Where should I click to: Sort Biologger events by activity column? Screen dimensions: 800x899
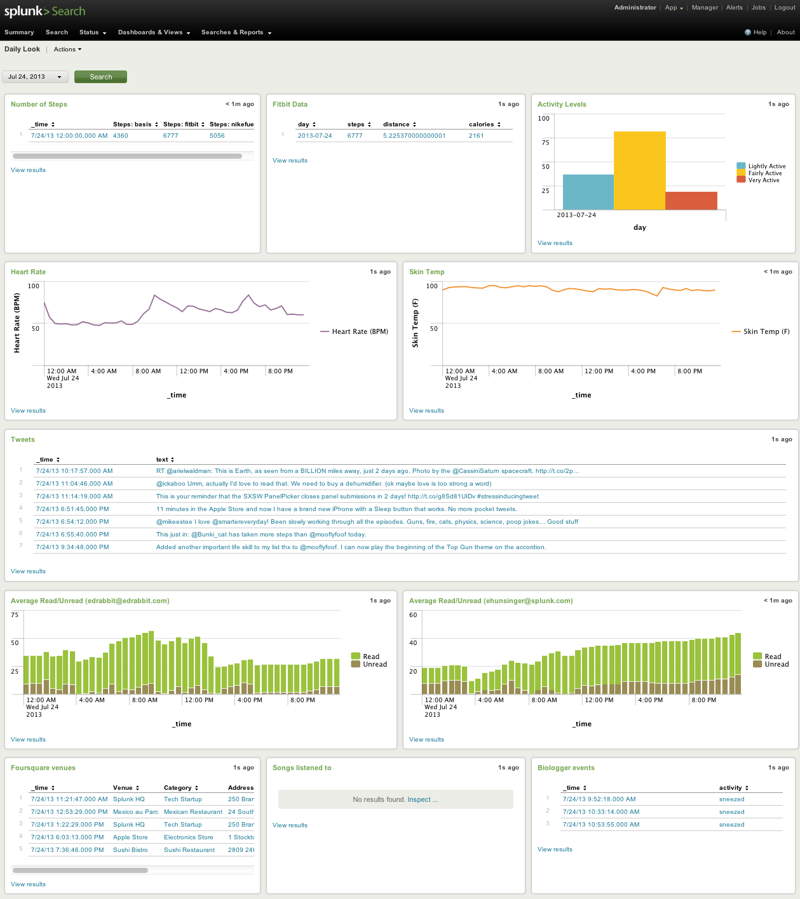[x=733, y=788]
